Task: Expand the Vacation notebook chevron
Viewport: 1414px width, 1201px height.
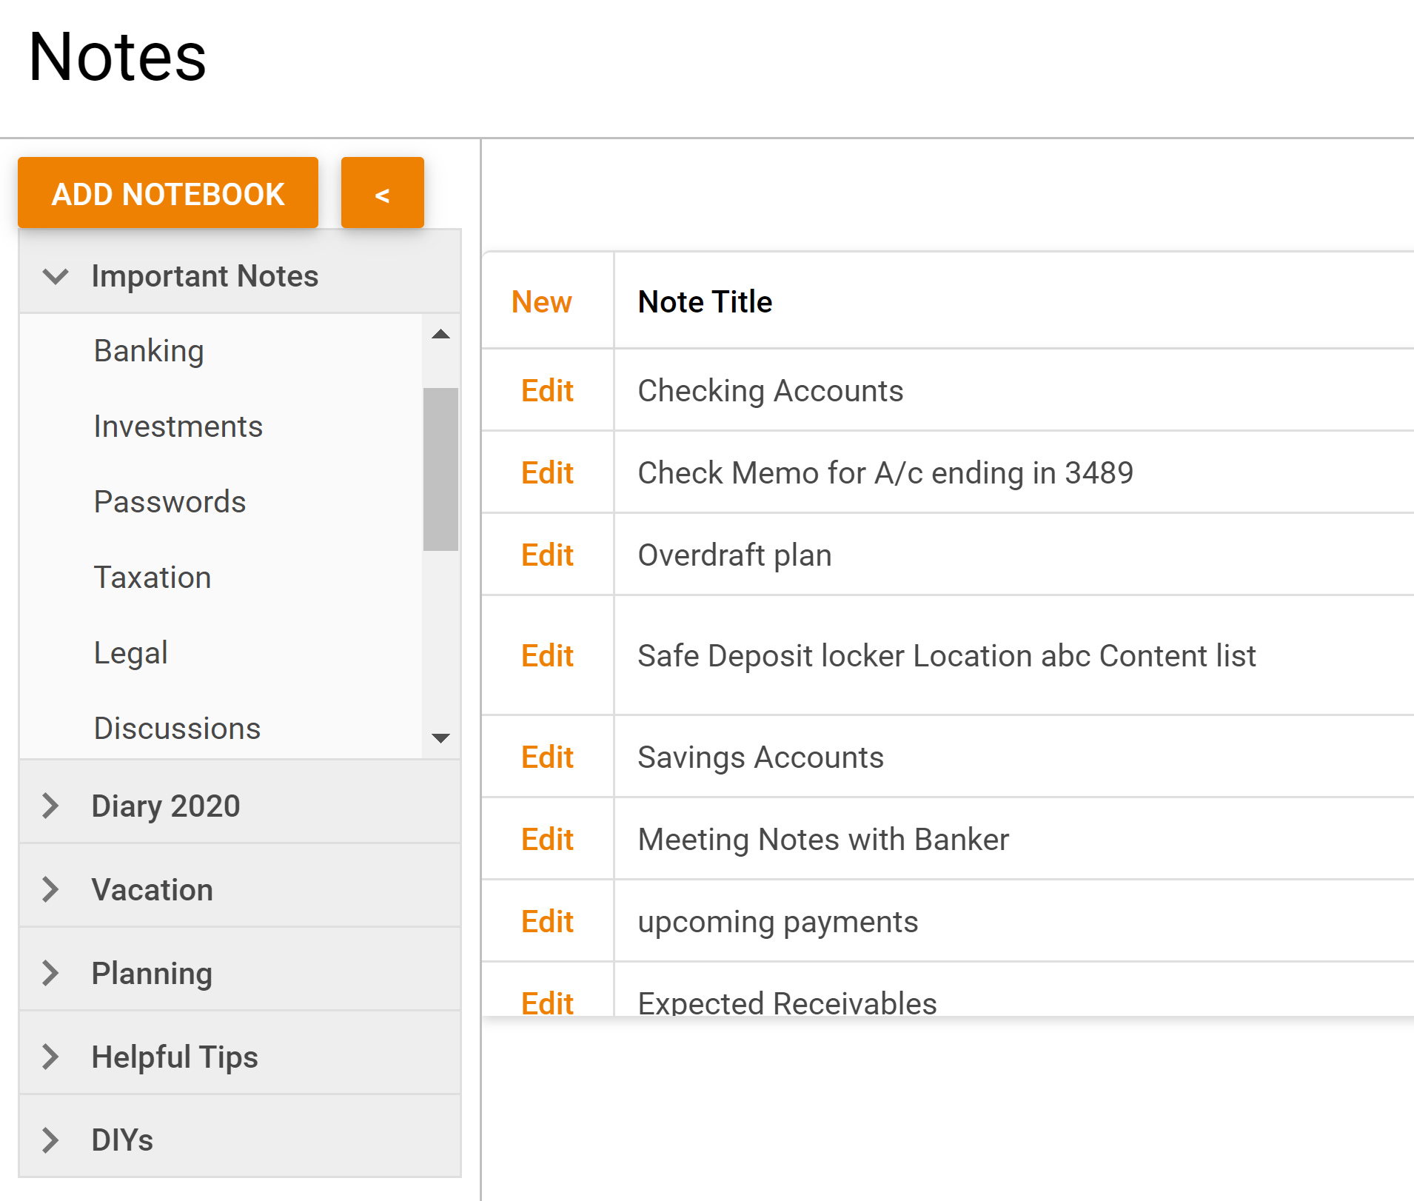Action: coord(50,889)
